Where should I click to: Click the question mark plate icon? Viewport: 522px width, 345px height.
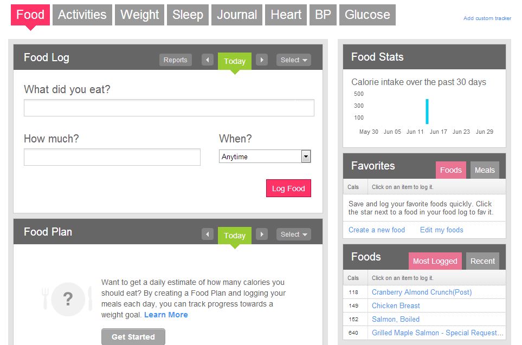click(x=68, y=298)
